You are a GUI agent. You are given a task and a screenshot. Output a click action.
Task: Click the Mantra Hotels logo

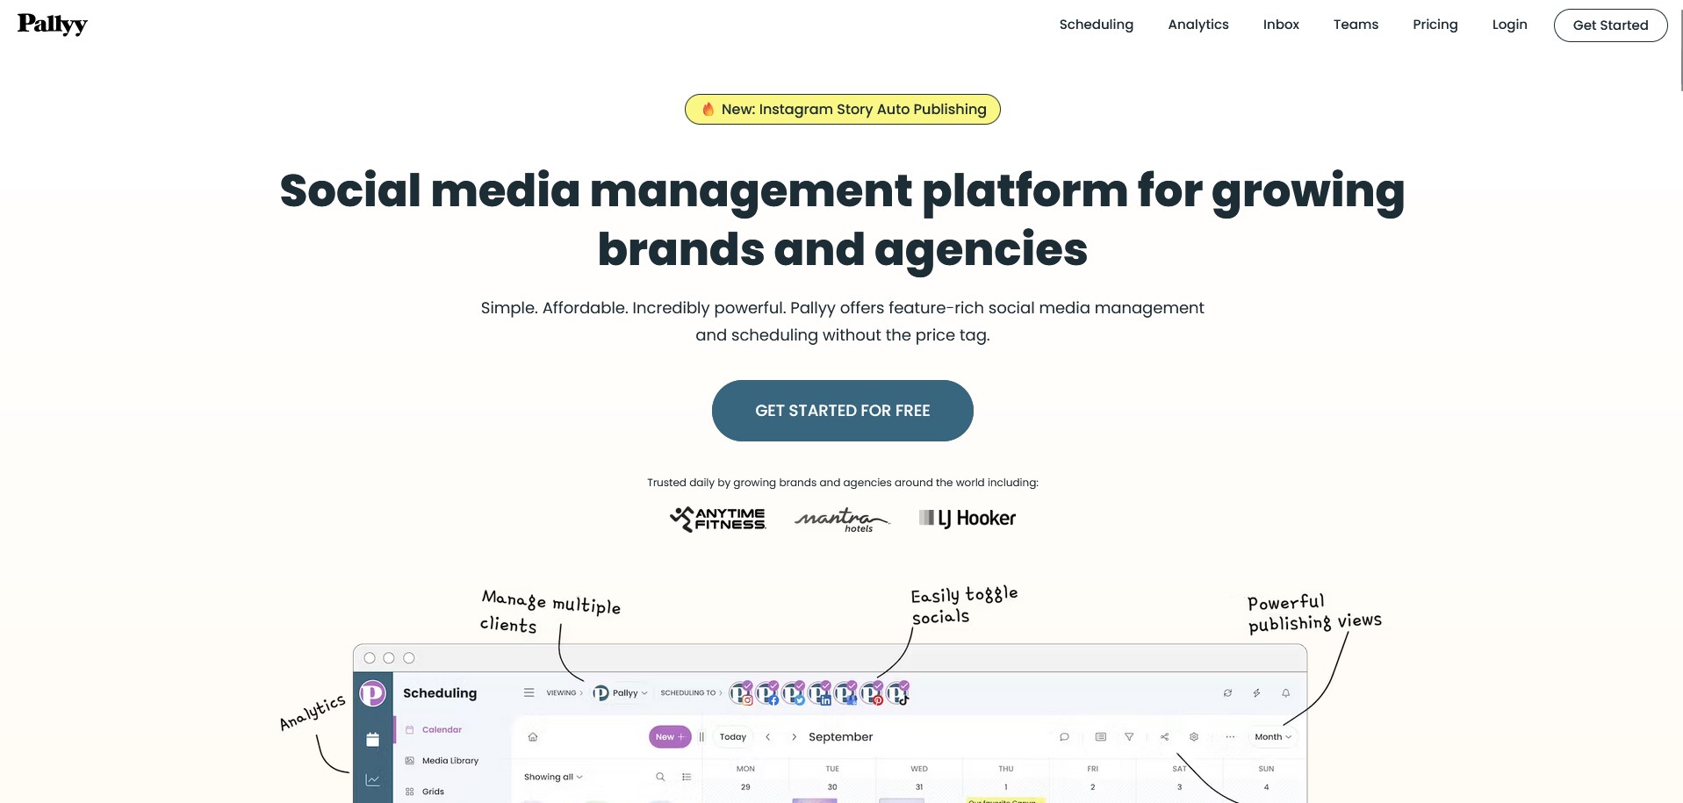coord(841,520)
